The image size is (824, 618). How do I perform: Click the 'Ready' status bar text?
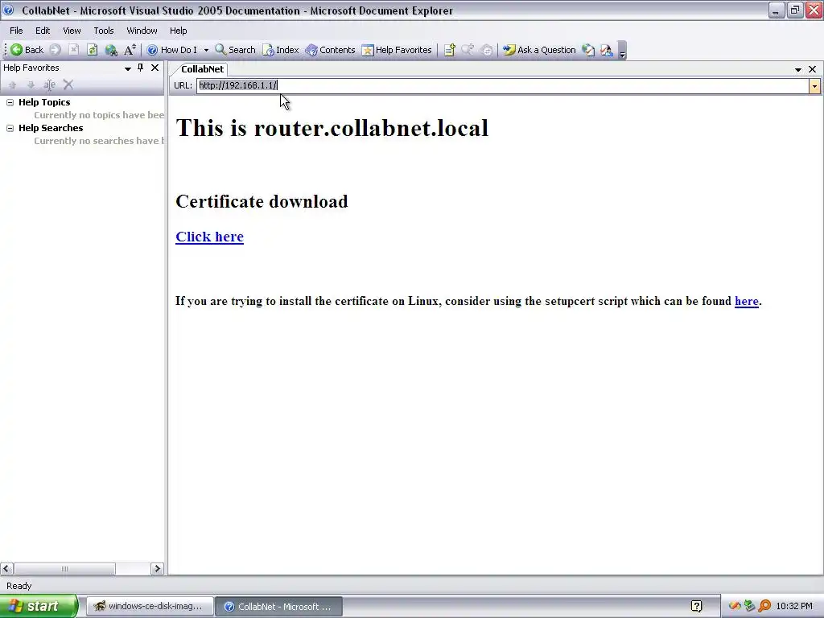[x=19, y=586]
